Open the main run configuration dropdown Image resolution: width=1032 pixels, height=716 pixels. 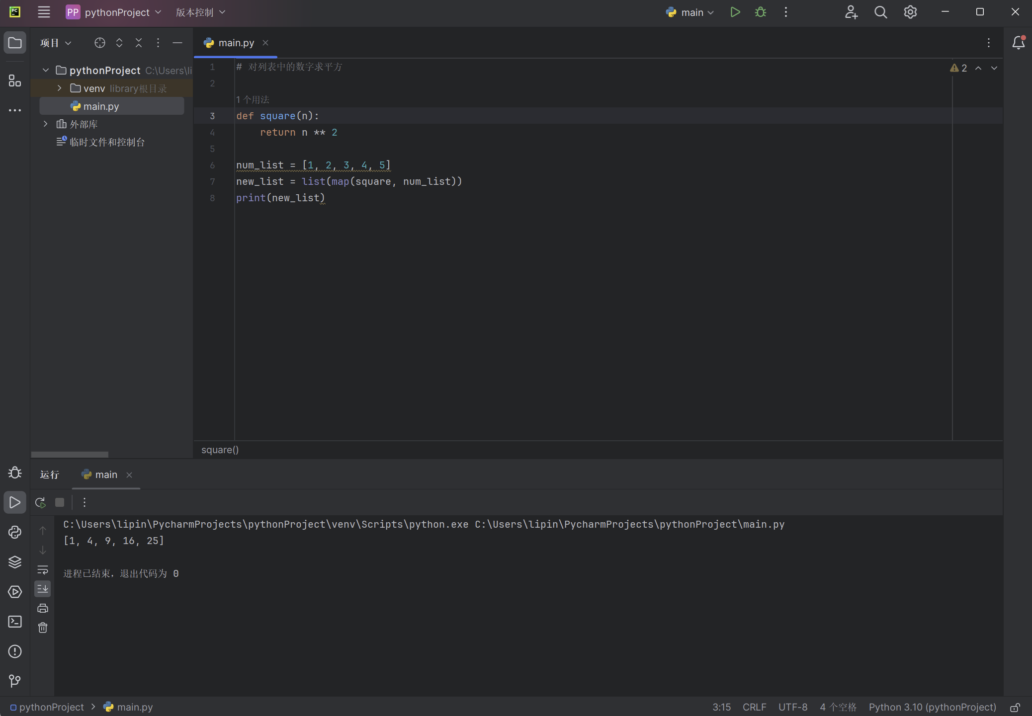(x=690, y=12)
